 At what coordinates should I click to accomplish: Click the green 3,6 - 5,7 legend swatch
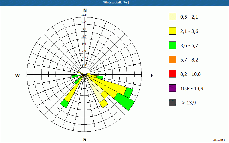pos(173,45)
